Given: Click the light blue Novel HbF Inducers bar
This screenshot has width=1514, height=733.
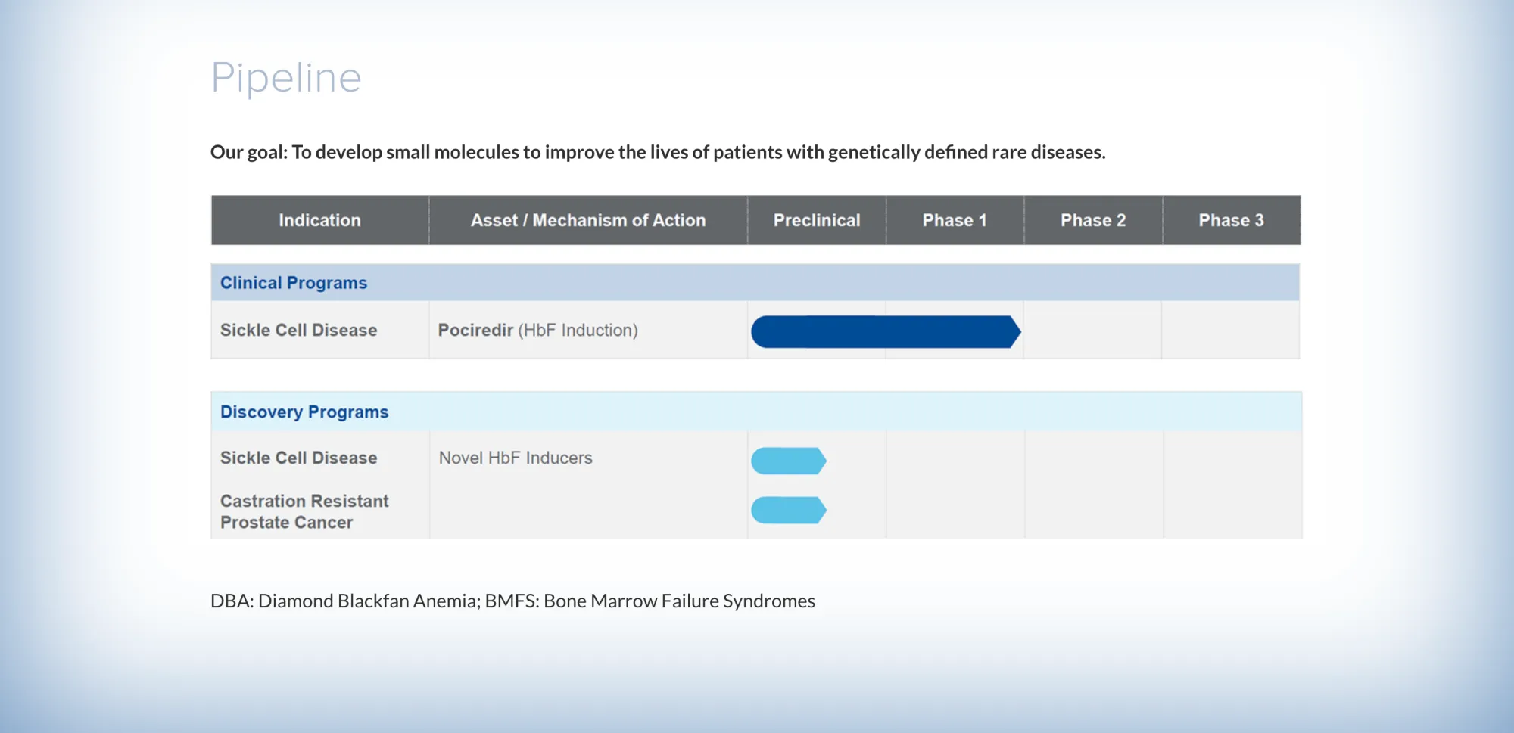Looking at the screenshot, I should [x=789, y=461].
